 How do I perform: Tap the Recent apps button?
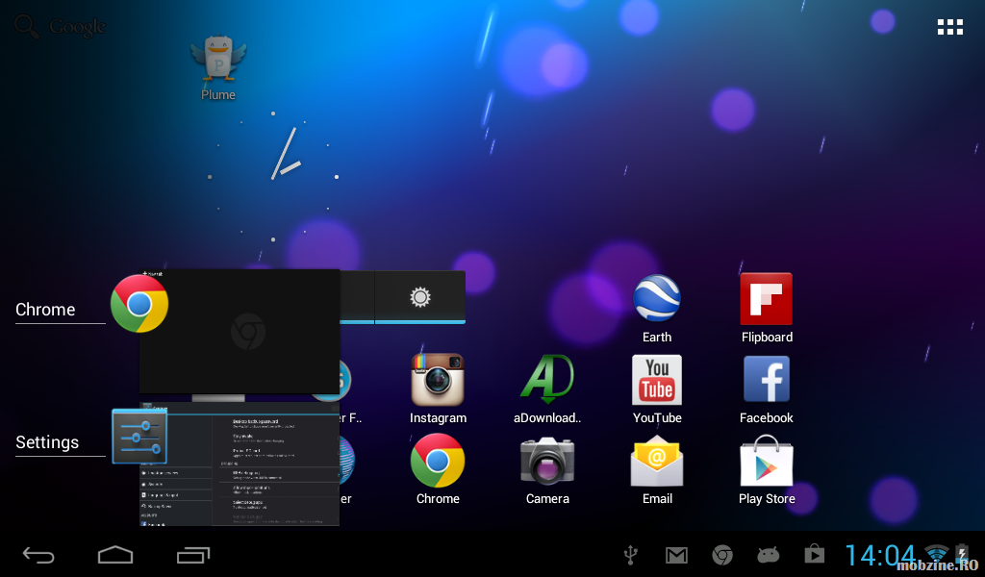(193, 555)
